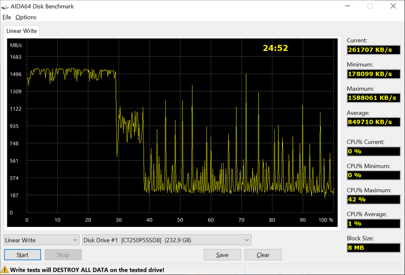Click the CPU% Maximum value field
Viewport: 405px width, 275px height.
[x=373, y=200]
